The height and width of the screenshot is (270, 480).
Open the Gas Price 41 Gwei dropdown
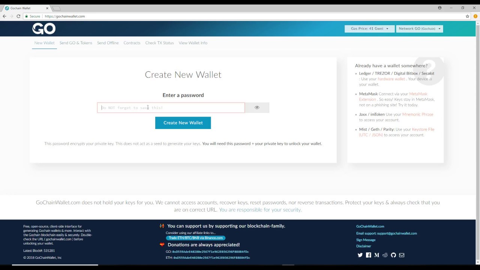click(x=369, y=28)
